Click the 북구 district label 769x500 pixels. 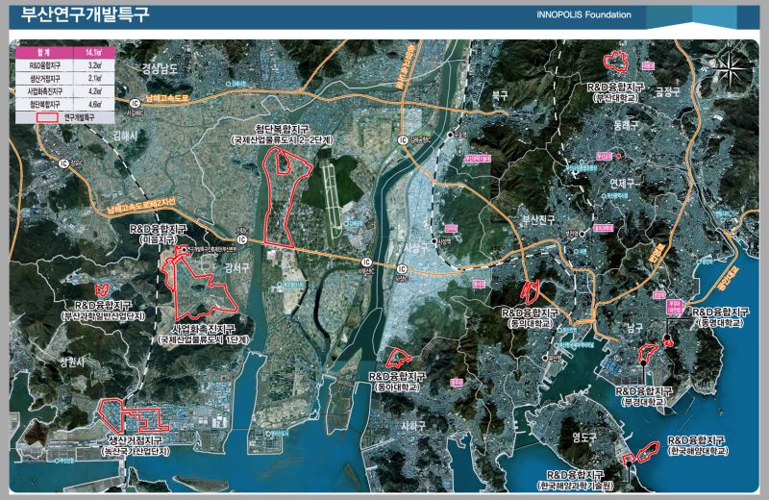click(500, 96)
